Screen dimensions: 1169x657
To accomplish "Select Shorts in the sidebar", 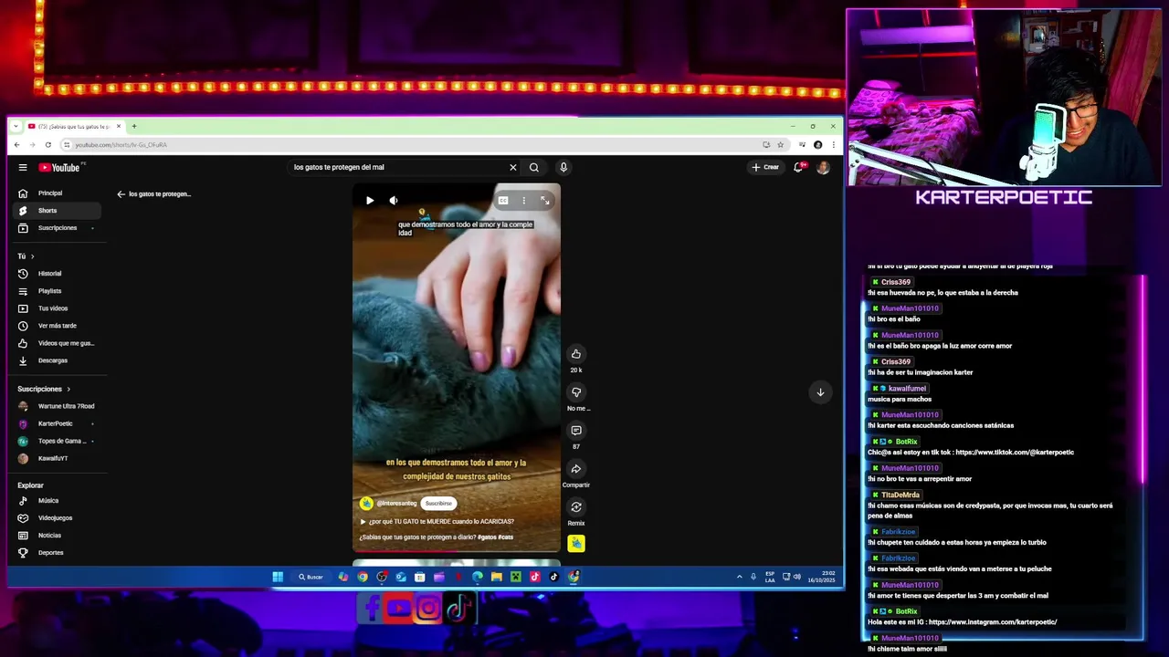I will point(58,211).
